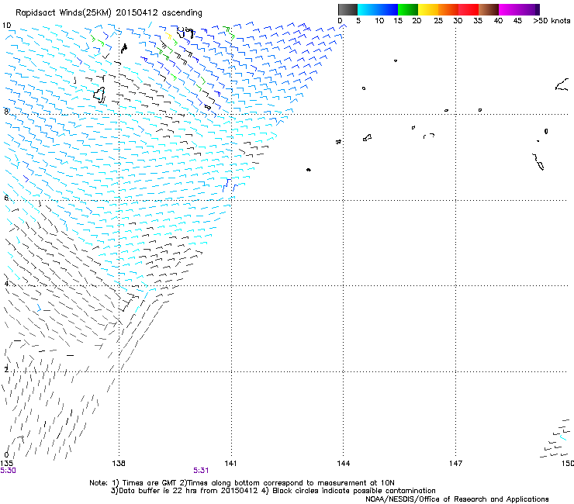Click the '35' label under the color scale
The width and height of the screenshot is (574, 504).
[478, 21]
